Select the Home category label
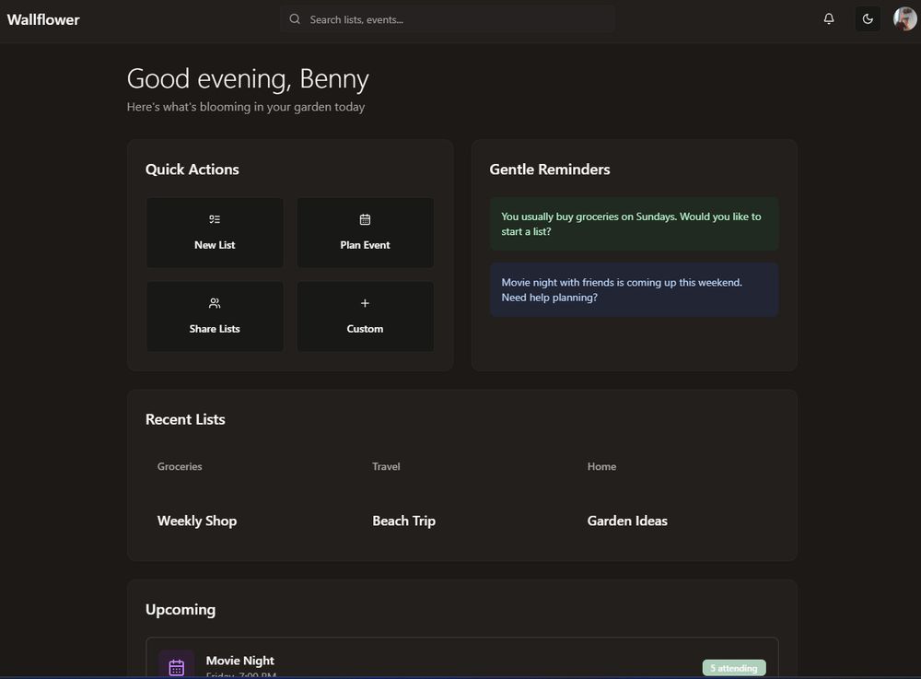This screenshot has height=679, width=921. (x=601, y=466)
